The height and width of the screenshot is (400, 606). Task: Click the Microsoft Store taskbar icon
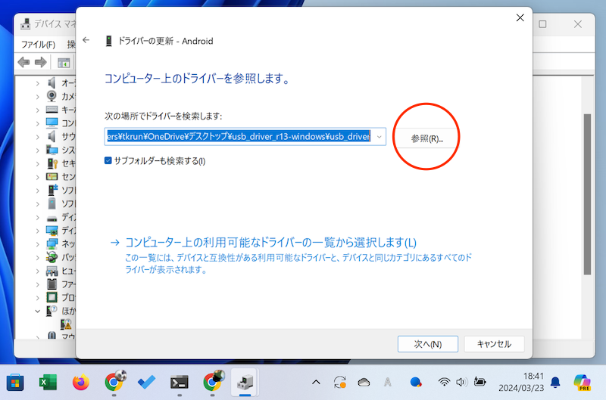14,382
